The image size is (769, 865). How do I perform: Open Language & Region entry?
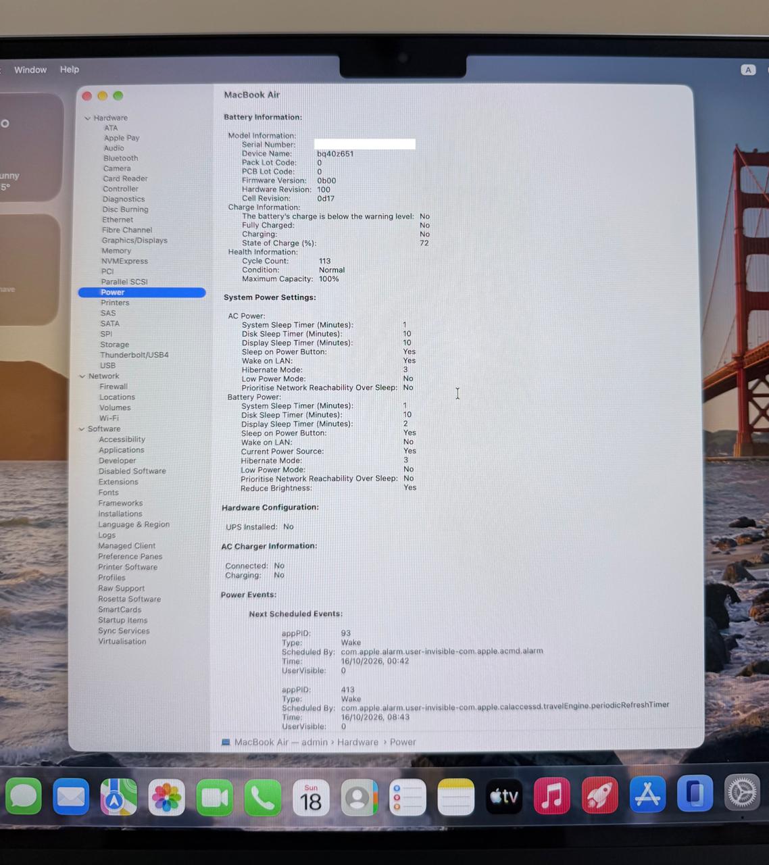click(x=134, y=524)
